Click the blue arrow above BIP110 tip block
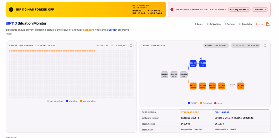This screenshot has width=279, height=138. click(x=201, y=59)
